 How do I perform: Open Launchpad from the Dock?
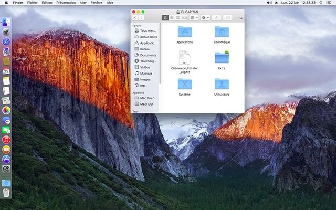pyautogui.click(x=6, y=32)
